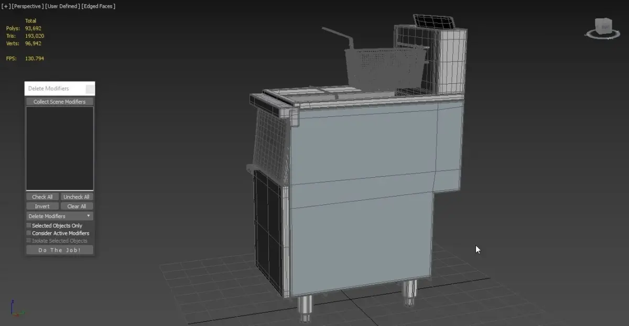The width and height of the screenshot is (629, 326).
Task: Toggle Consider Active Modifiers checkbox
Action: point(29,233)
